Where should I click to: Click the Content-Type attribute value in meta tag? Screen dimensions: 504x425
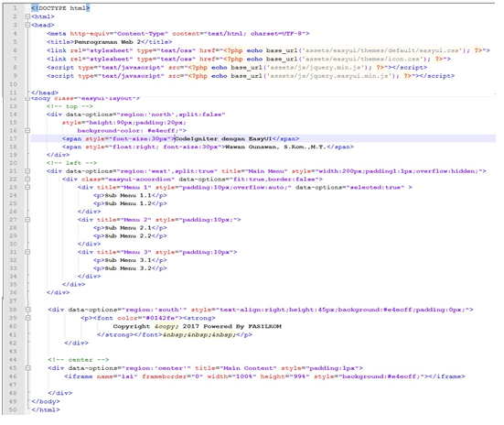(x=141, y=34)
